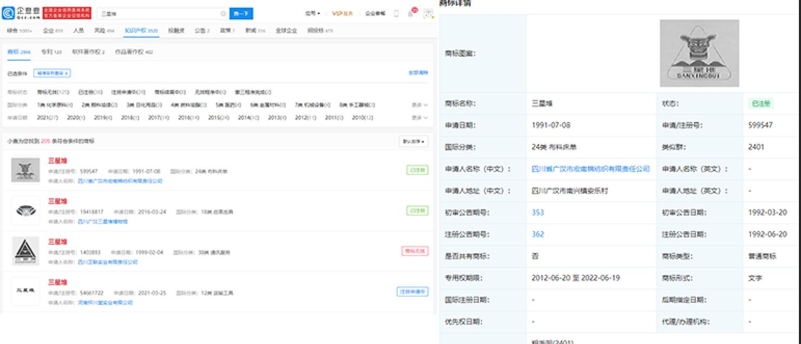Click the search input containing 三星堆

162,14
